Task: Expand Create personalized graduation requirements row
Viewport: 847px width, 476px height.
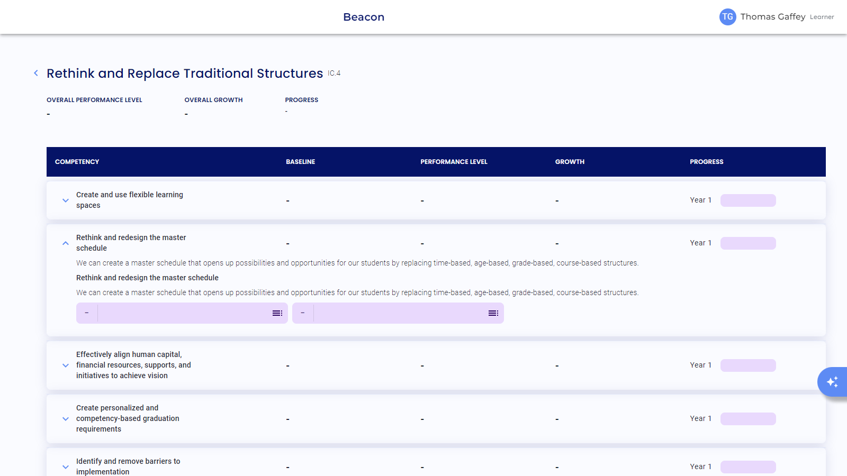Action: [x=66, y=419]
